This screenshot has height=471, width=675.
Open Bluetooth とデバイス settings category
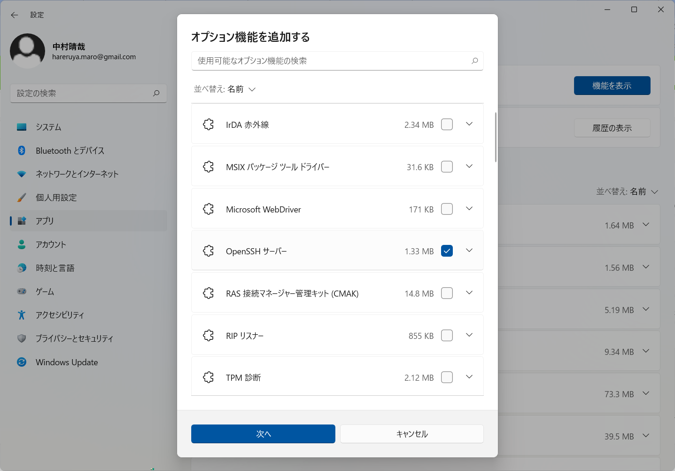(x=89, y=150)
